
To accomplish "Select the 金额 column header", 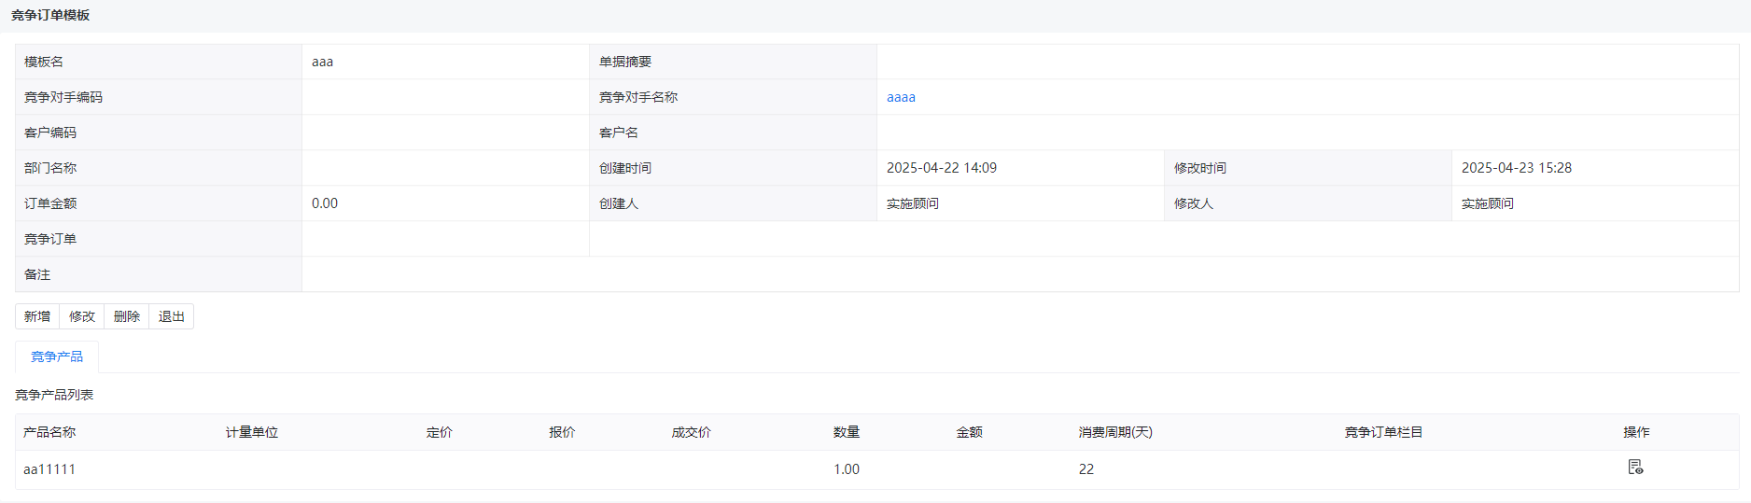I will coord(970,432).
